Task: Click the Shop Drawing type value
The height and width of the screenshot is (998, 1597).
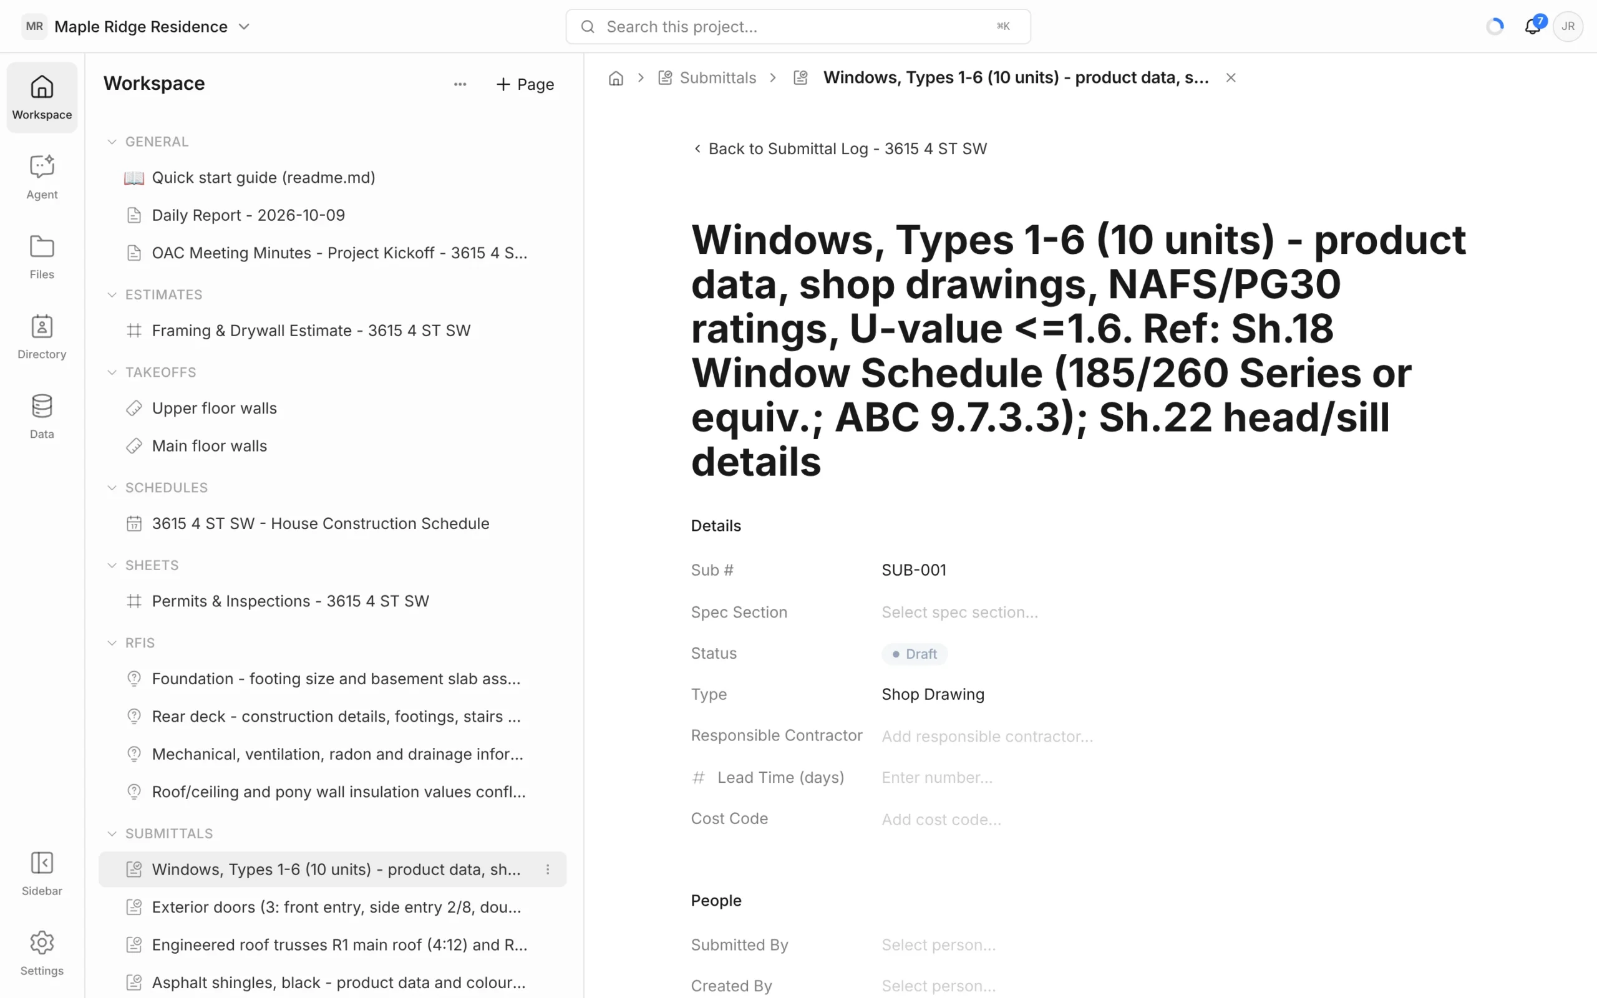Action: tap(933, 694)
